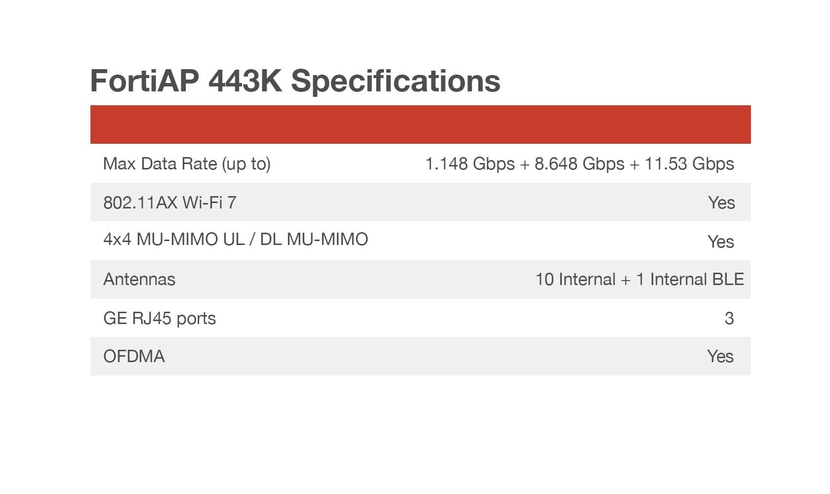
Task: Click the Antennas row label
Action: click(139, 280)
